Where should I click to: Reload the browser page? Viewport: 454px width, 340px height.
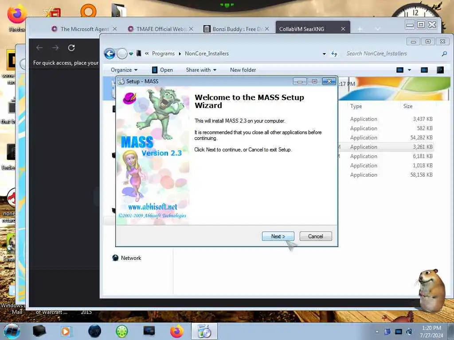(x=71, y=48)
